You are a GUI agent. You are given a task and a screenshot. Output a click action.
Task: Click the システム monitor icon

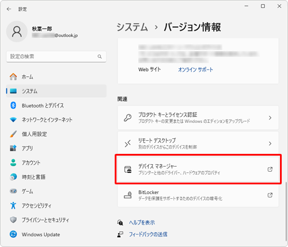click(13, 91)
